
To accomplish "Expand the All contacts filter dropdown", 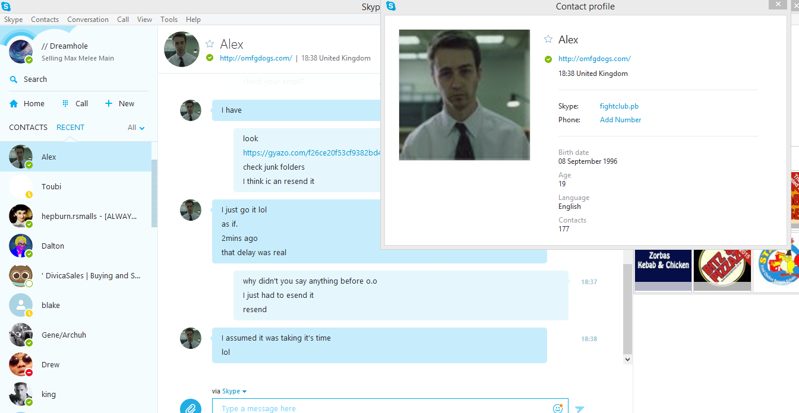I will pyautogui.click(x=136, y=128).
